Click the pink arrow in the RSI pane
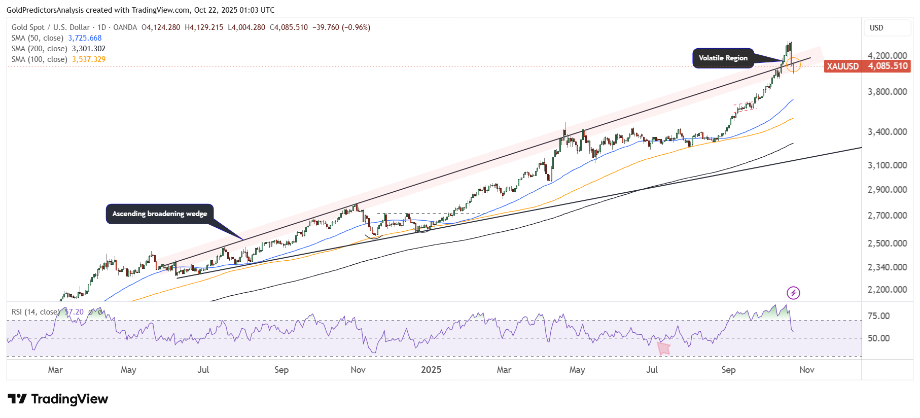920x418 pixels. [663, 348]
